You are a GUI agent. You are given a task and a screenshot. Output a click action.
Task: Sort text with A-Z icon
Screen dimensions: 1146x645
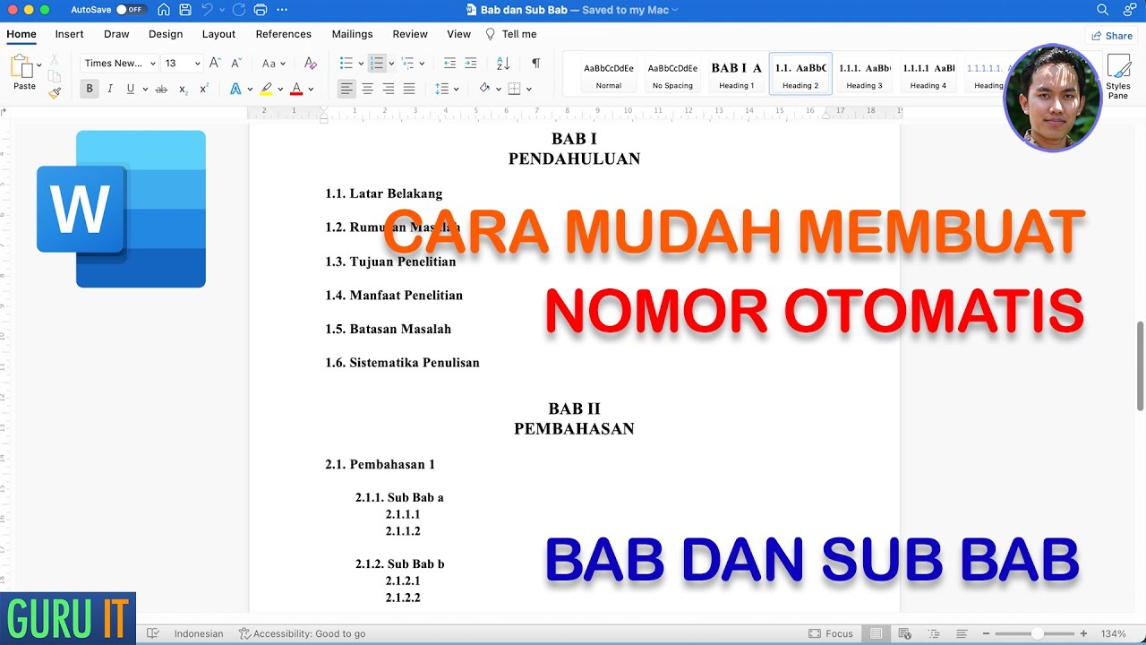coord(503,64)
